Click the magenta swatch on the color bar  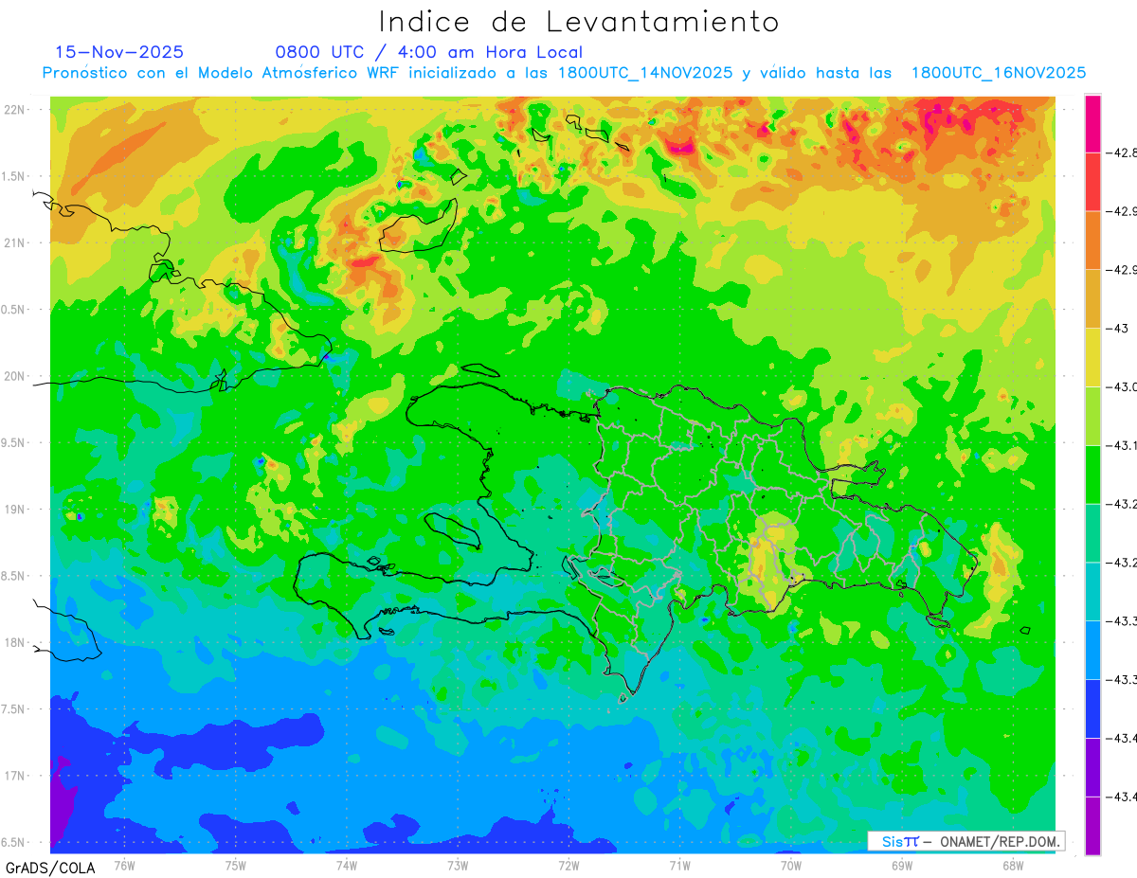[x=1092, y=123]
